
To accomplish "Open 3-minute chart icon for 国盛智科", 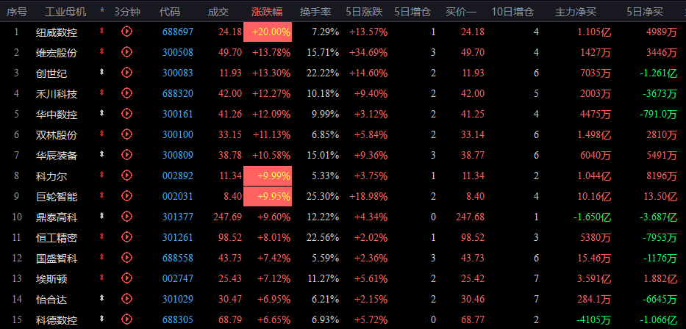I will click(x=127, y=258).
